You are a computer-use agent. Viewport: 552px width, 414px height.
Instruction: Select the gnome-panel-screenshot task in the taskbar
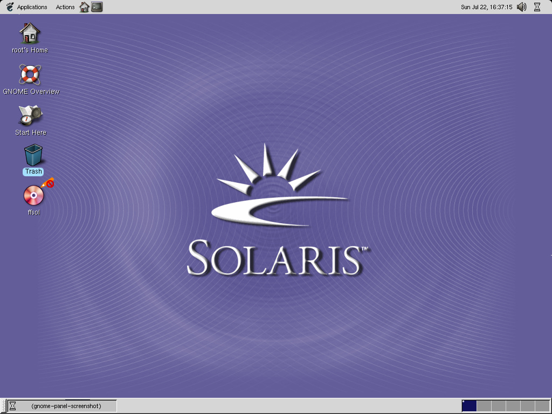click(62, 406)
